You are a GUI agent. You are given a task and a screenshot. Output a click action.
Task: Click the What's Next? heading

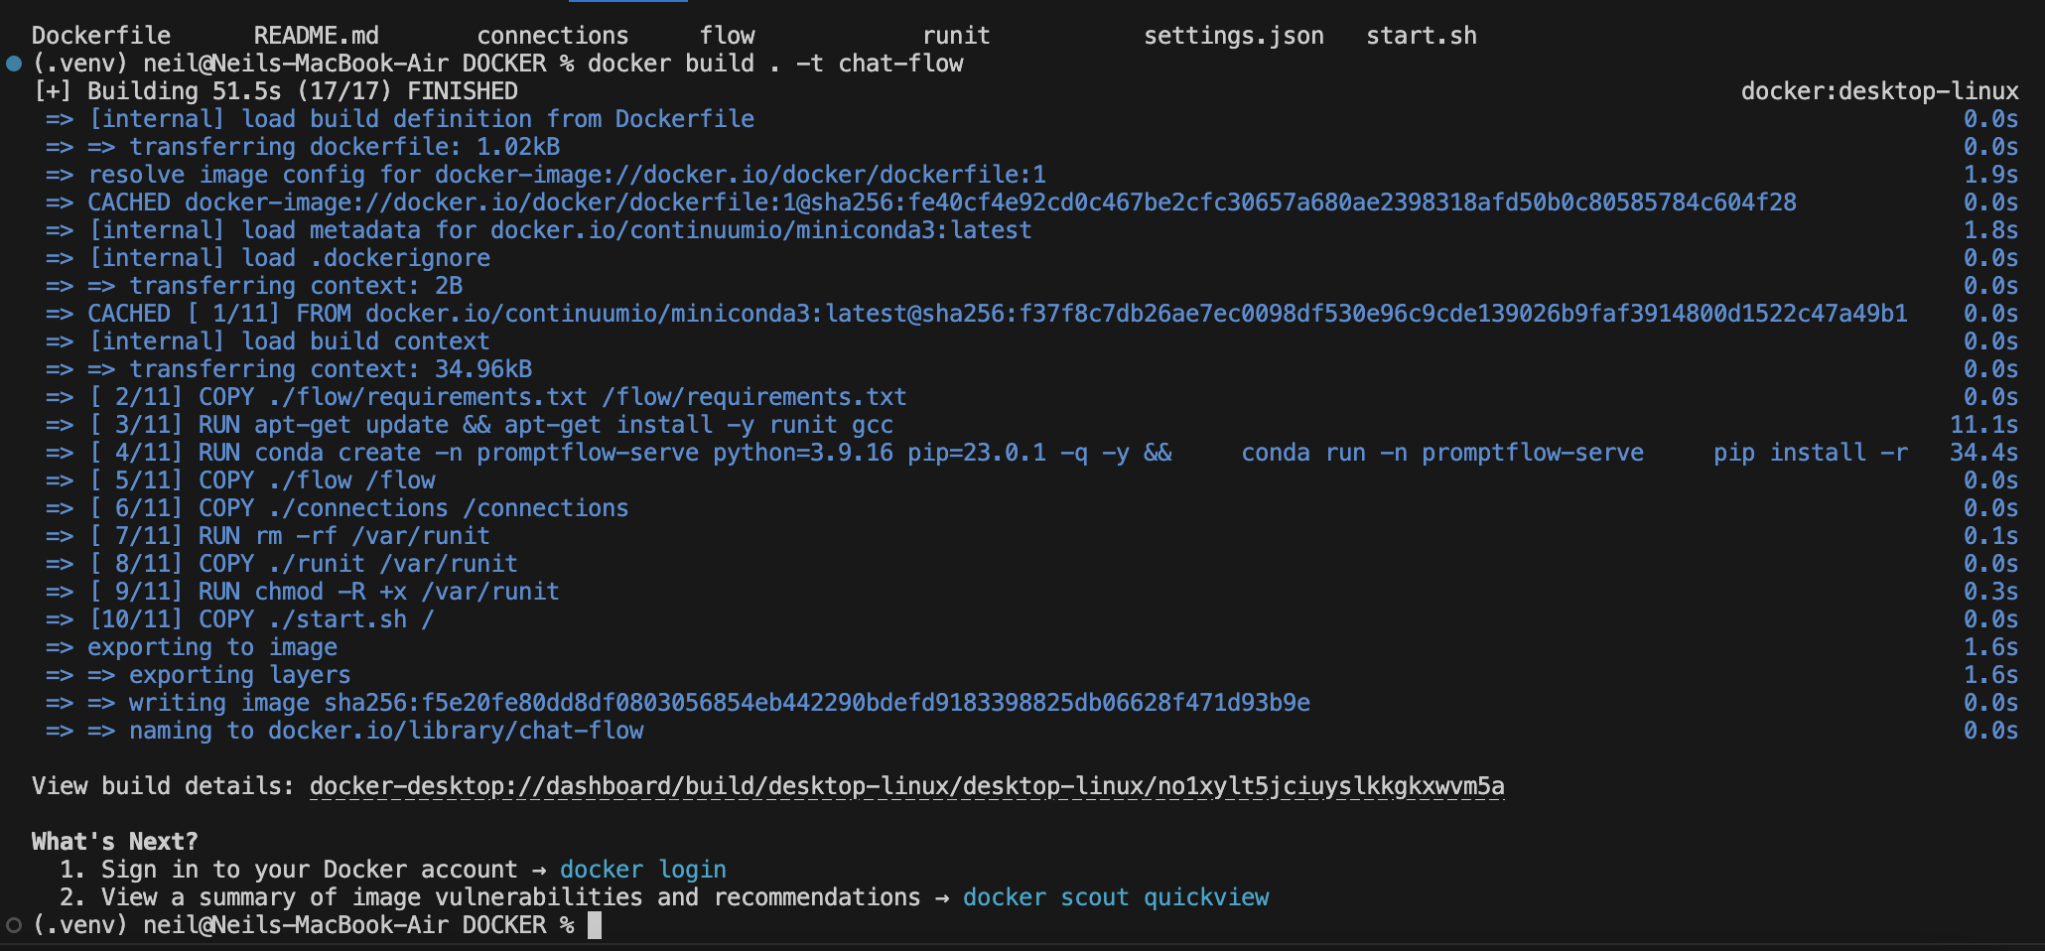[x=114, y=842]
